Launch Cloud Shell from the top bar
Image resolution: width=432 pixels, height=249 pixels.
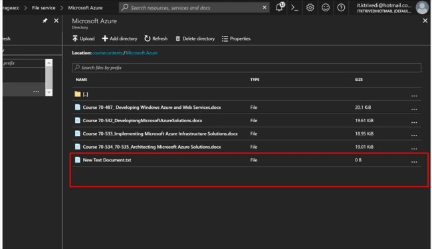(294, 8)
